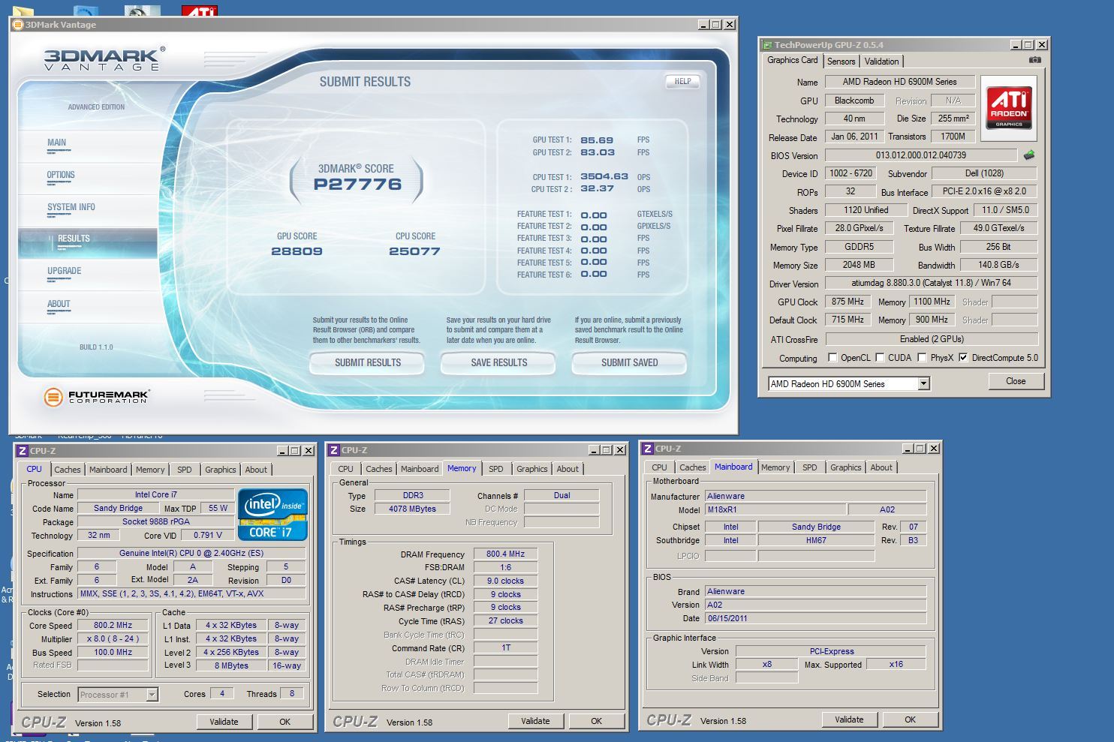The height and width of the screenshot is (742, 1114).
Task: Switch to the Validation tab in GPU-Z
Action: tap(881, 62)
